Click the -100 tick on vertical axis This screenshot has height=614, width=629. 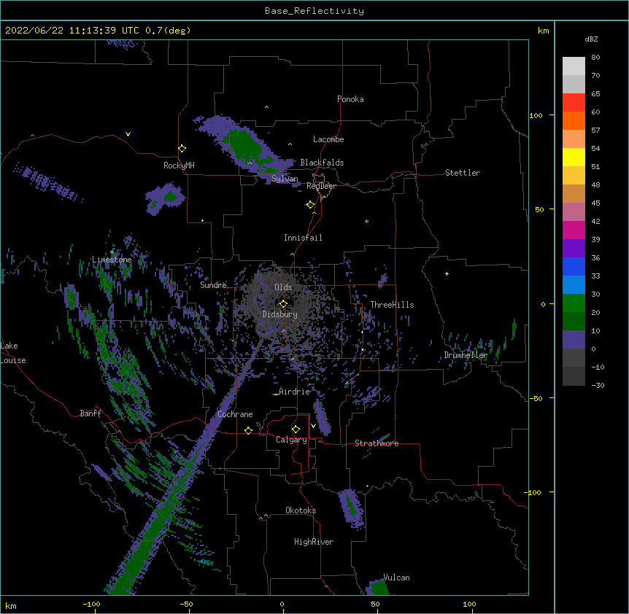(534, 492)
